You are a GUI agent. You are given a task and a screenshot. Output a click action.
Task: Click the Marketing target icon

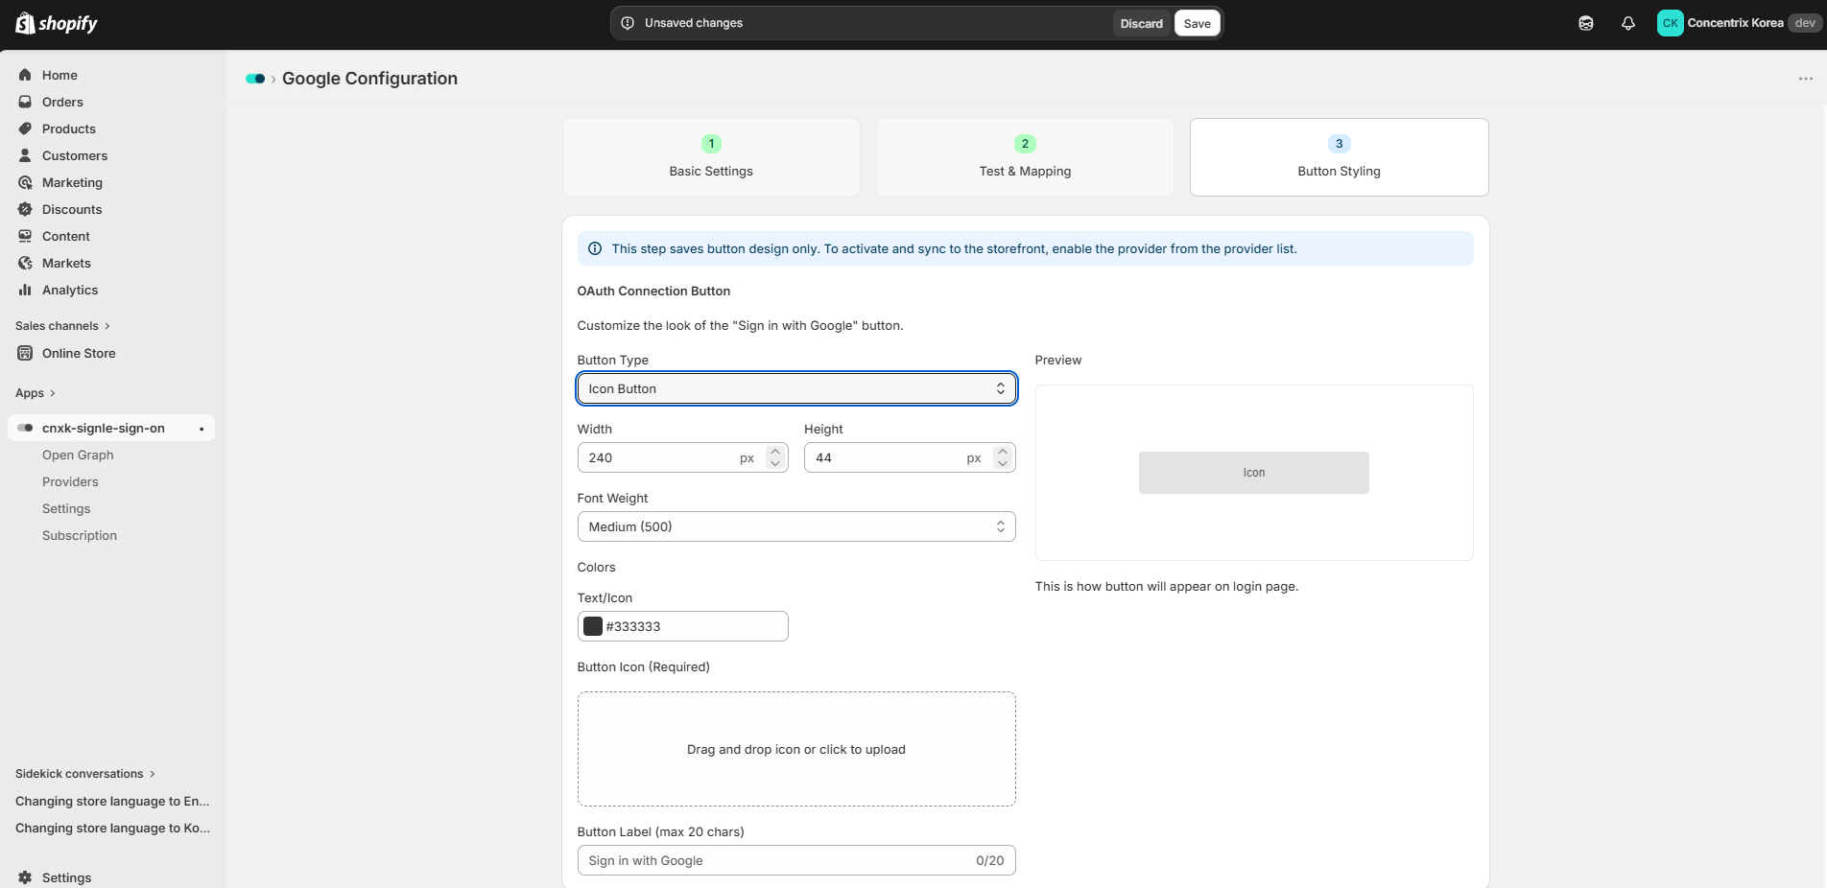(25, 182)
